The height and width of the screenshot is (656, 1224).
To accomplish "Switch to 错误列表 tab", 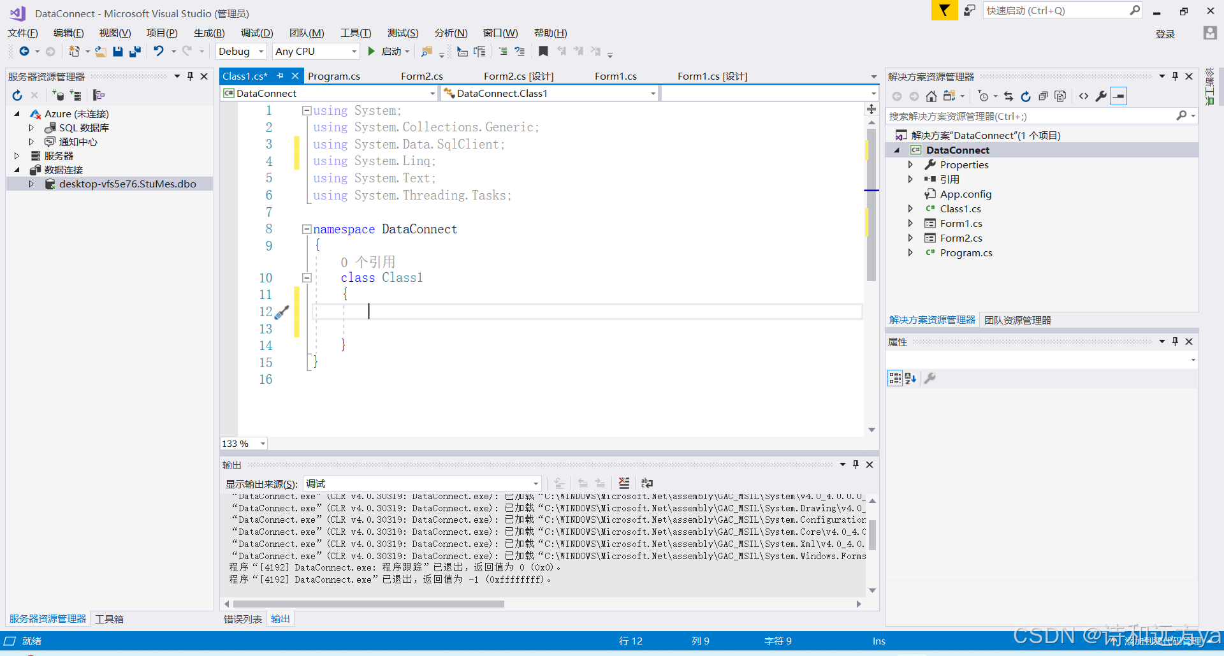I will tap(242, 619).
